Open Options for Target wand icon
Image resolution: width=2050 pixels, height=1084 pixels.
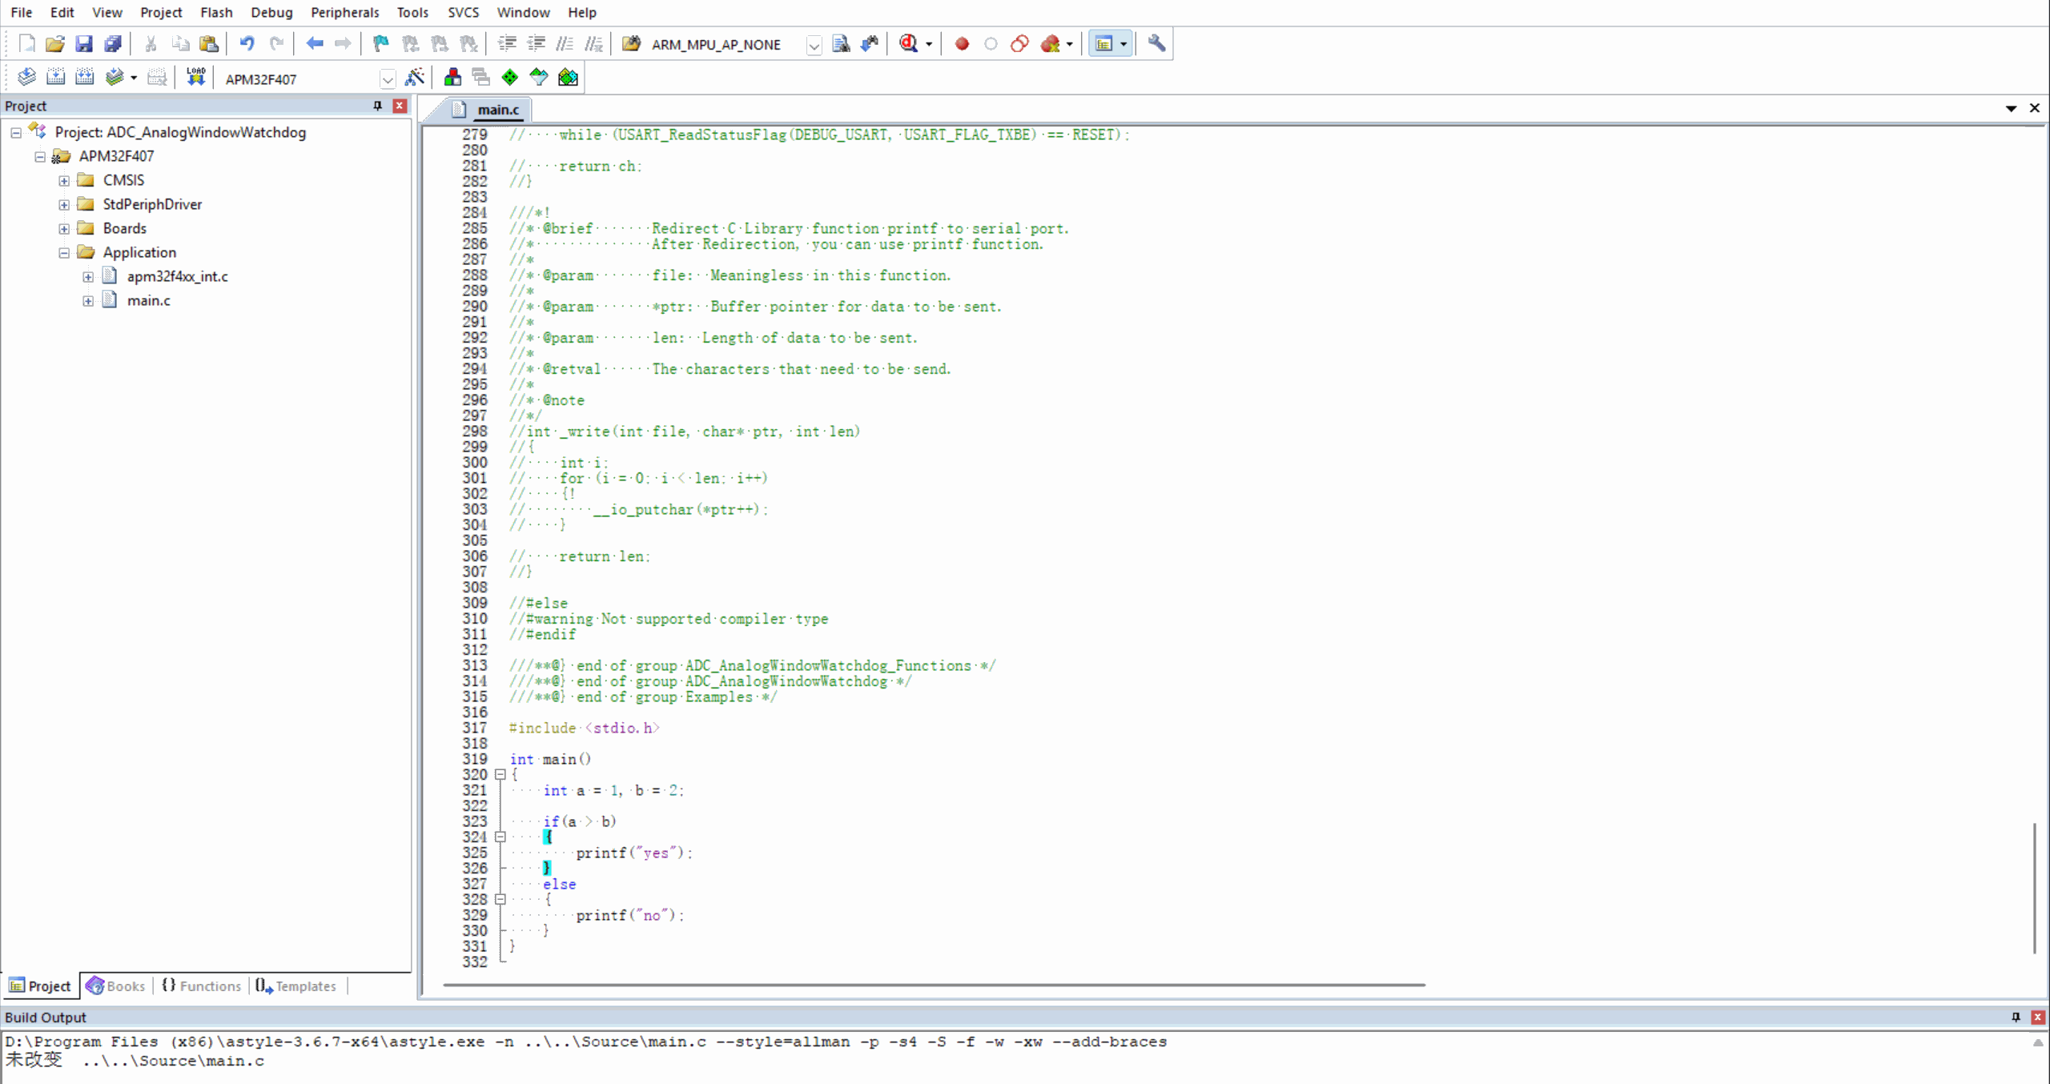(415, 77)
